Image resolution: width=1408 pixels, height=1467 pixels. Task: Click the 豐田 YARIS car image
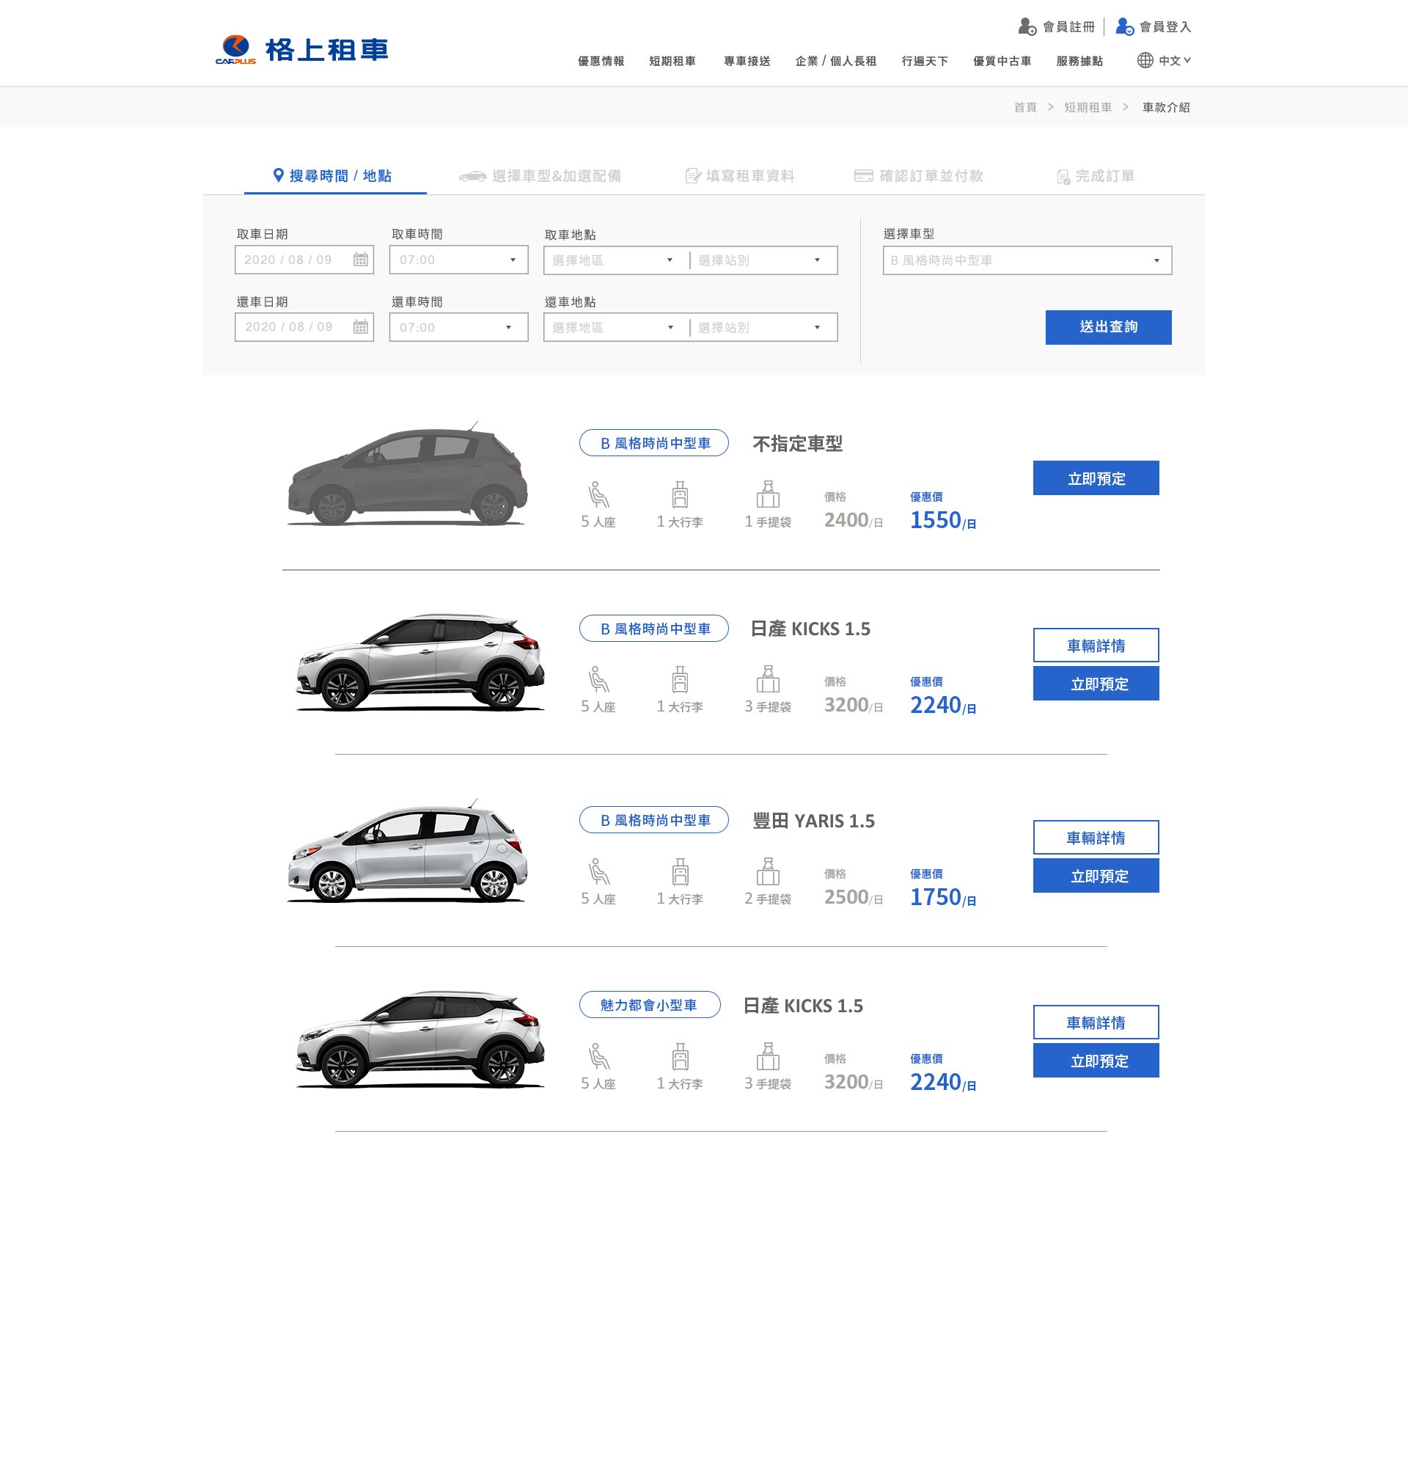pyautogui.click(x=408, y=852)
